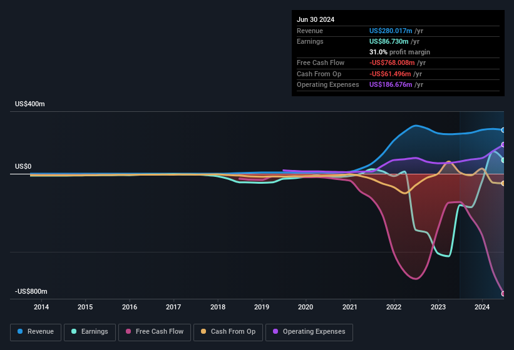Click the pink Free Cash Flow endpoint marker
Screen dimensions: 514x350
(503, 294)
